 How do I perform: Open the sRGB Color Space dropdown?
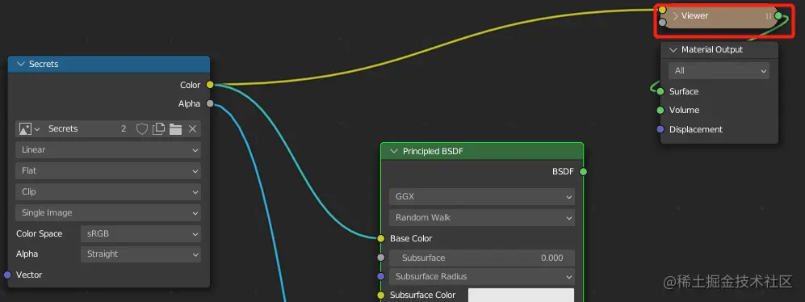(x=140, y=233)
